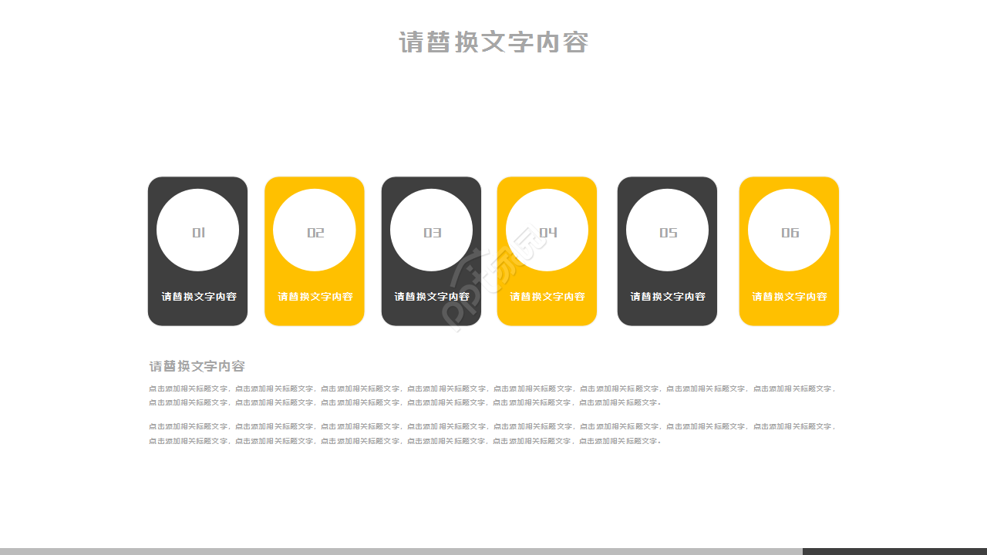987x555 pixels.
Task: Click the 请替换文字内容 label on yellow card 02
Action: (315, 296)
